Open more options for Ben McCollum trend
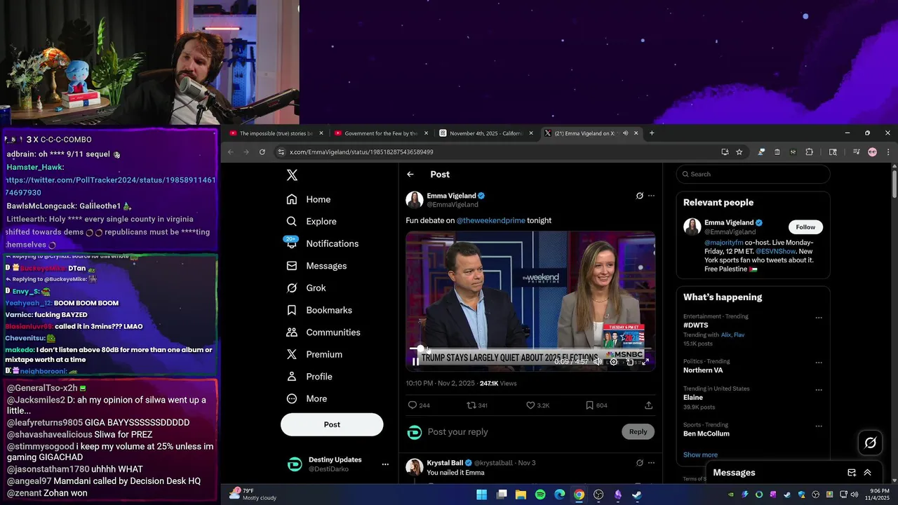 819,426
